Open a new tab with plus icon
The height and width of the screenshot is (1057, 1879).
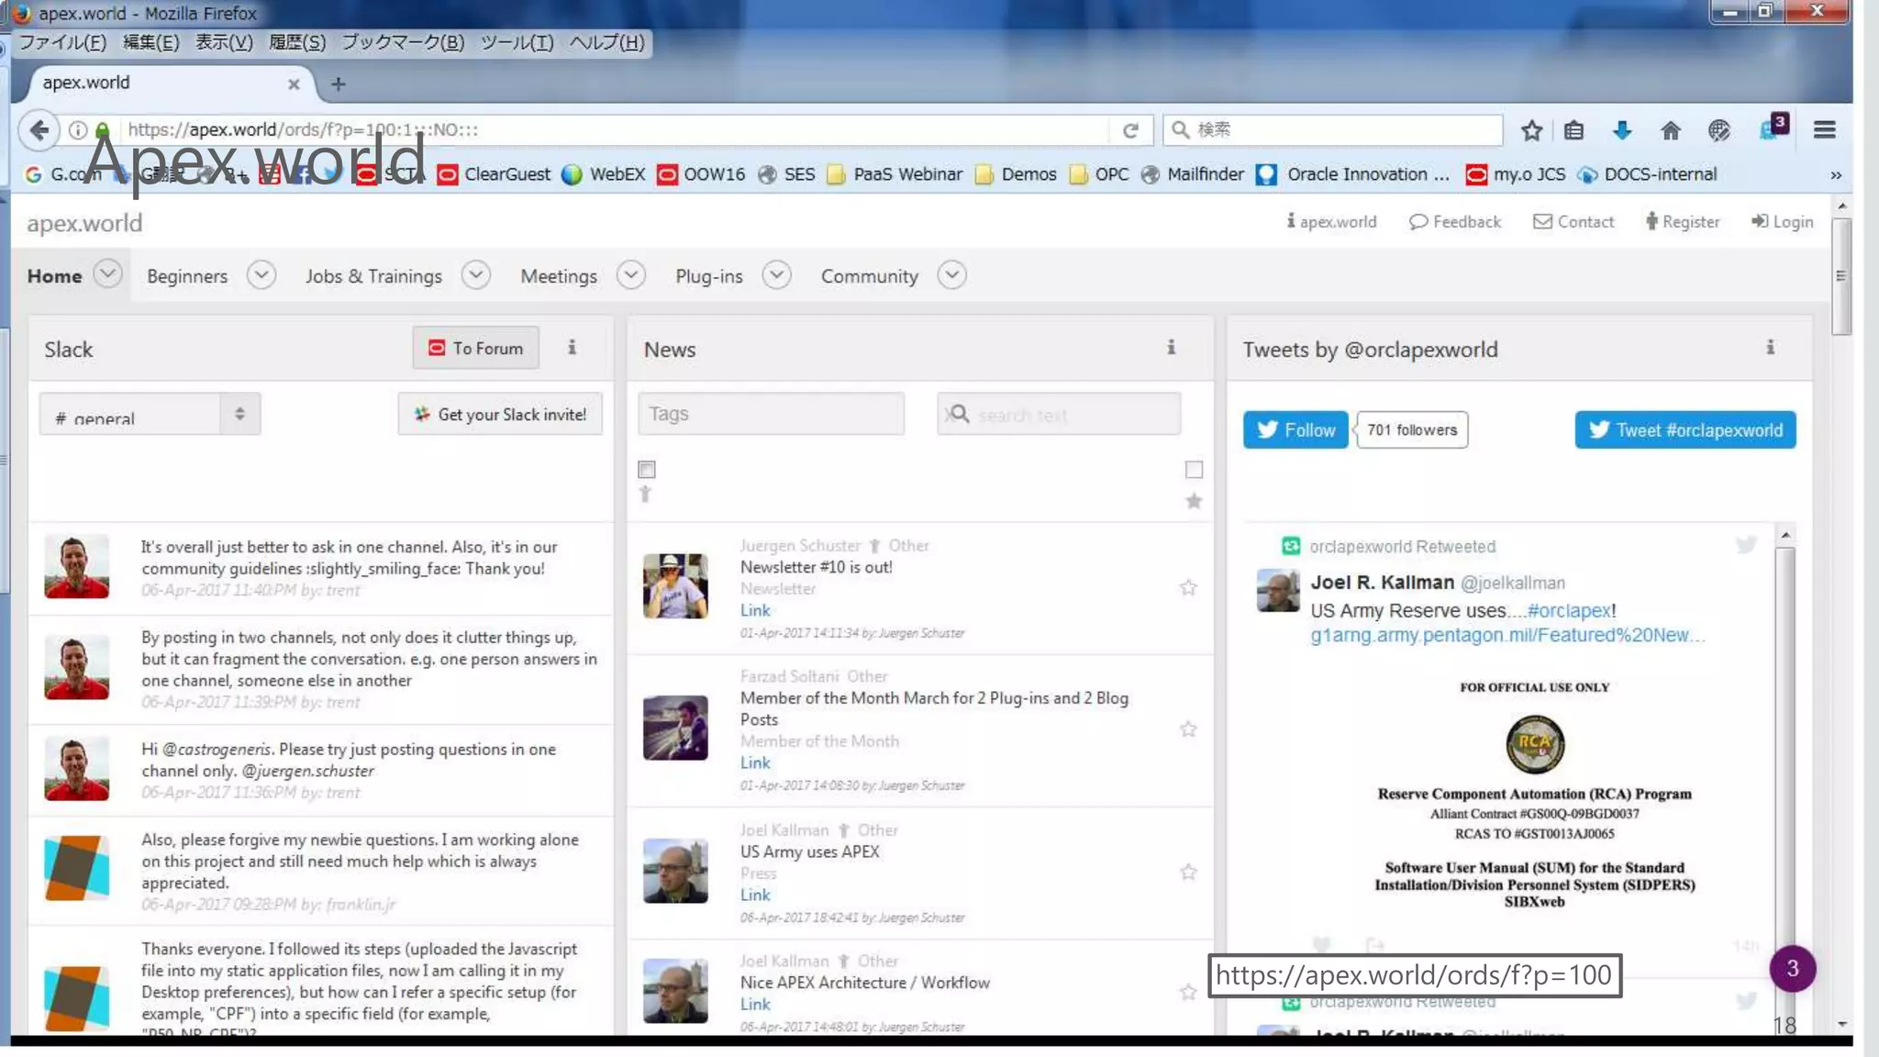[338, 83]
